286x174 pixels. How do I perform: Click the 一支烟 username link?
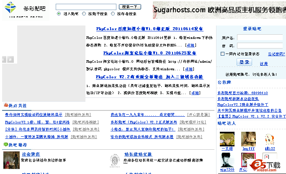tap(227, 148)
